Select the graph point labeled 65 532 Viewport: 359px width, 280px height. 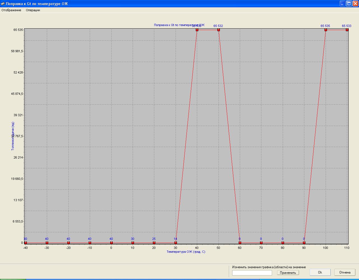[x=218, y=30]
